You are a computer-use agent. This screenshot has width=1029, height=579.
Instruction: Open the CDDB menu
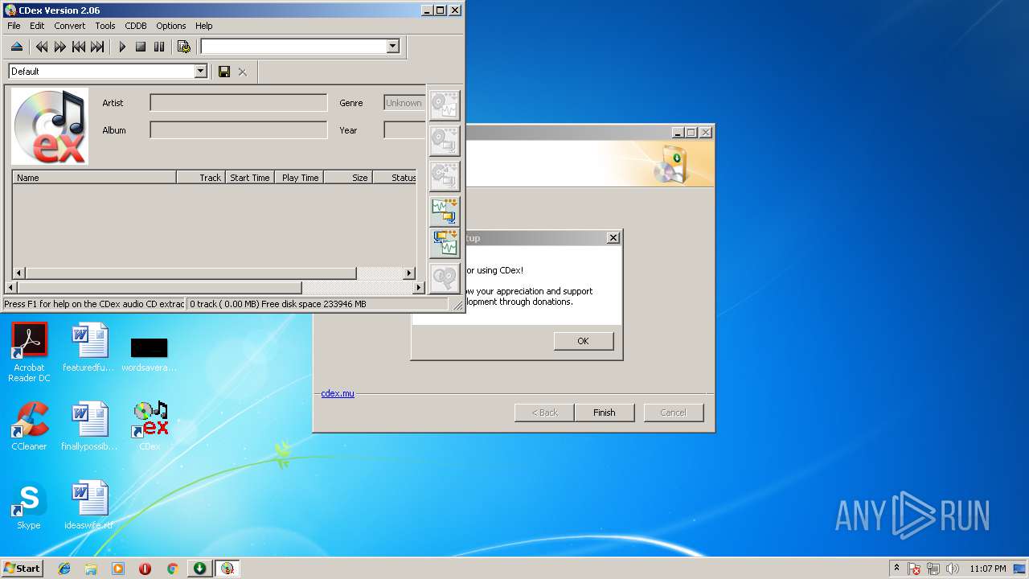(x=136, y=26)
